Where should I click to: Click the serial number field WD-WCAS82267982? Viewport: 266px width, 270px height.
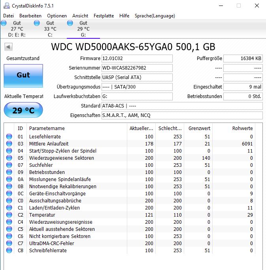pyautogui.click(x=137, y=68)
